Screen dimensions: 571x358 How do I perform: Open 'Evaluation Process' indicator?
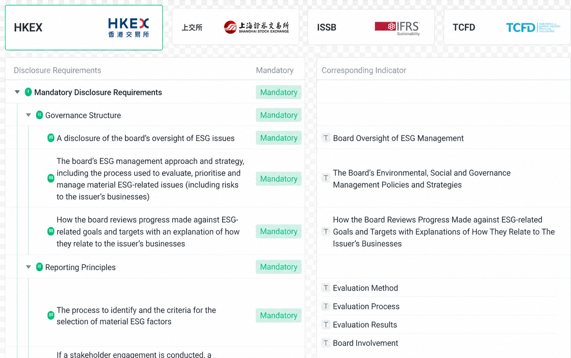[366, 306]
